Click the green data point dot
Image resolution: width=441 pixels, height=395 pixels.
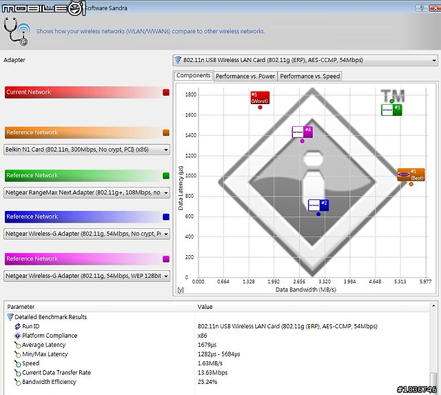click(x=391, y=101)
